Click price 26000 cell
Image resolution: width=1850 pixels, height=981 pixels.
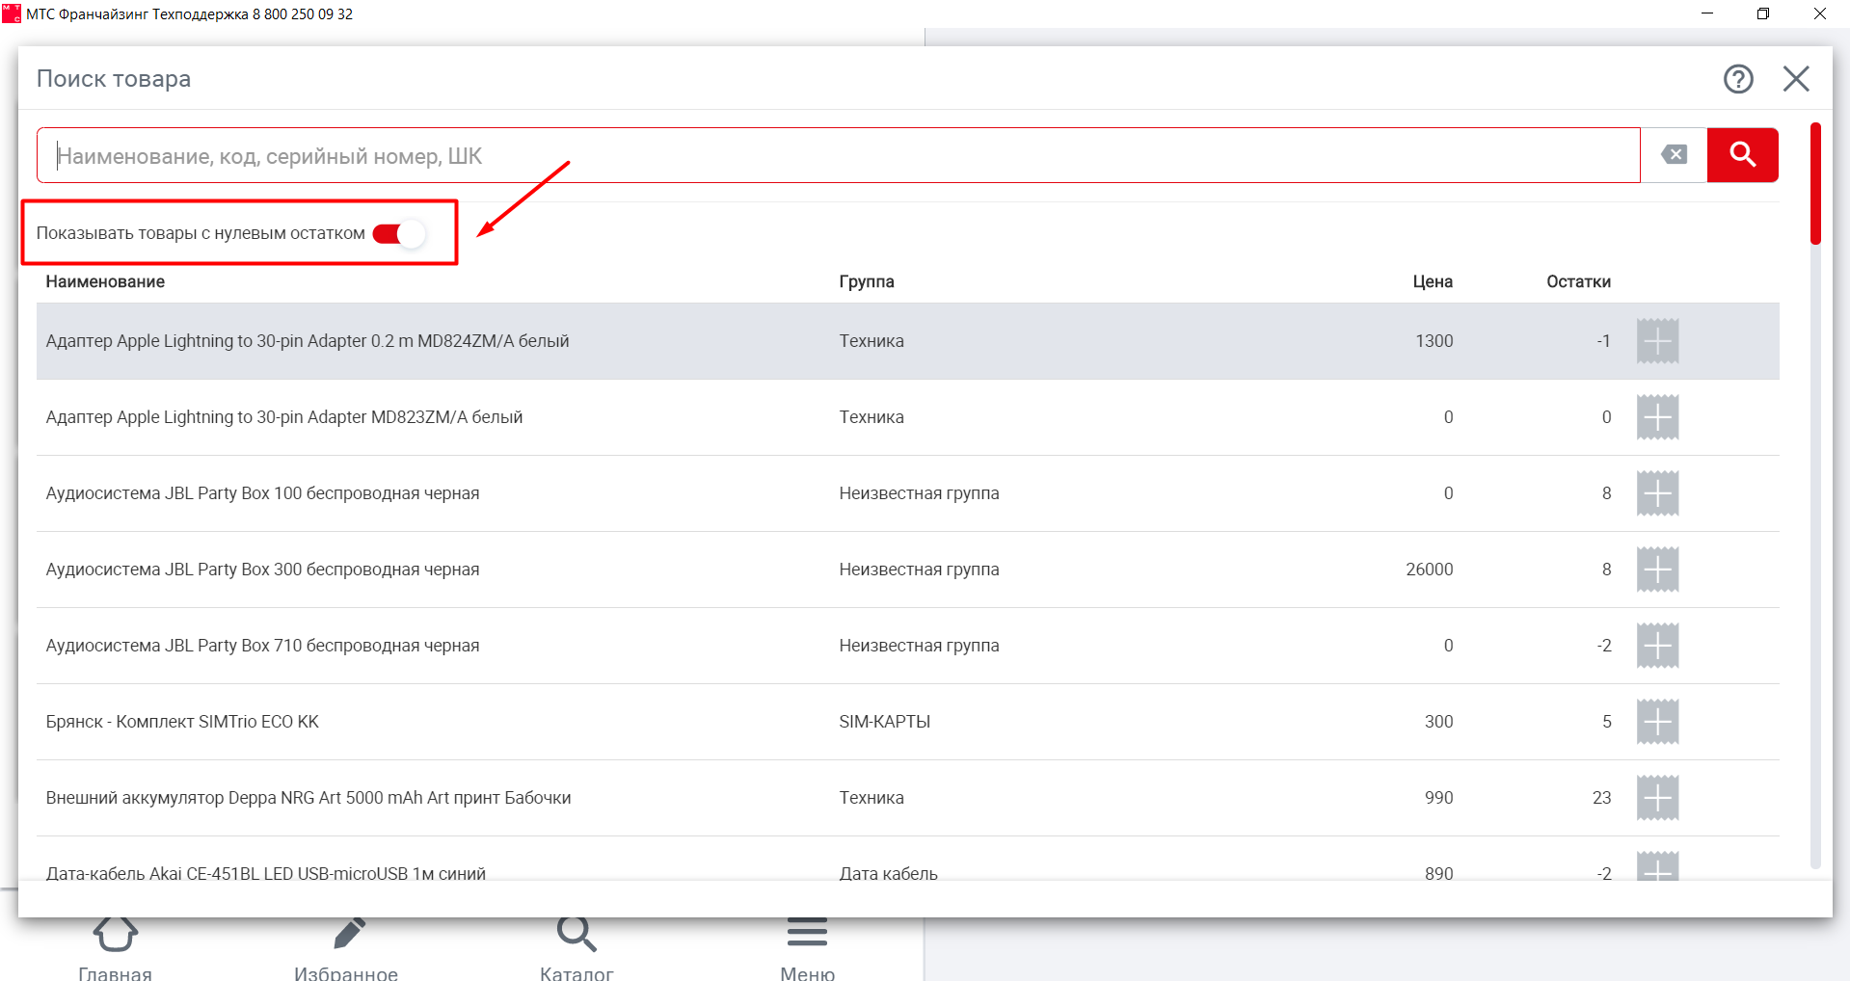(x=1429, y=570)
